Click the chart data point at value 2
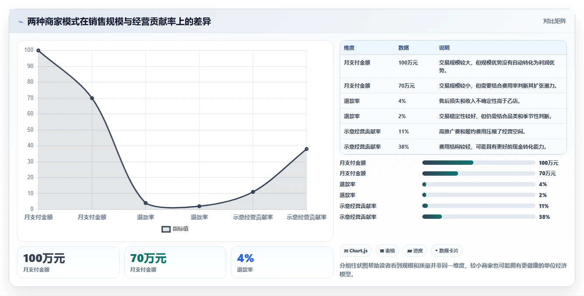The image size is (584, 296). [199, 206]
